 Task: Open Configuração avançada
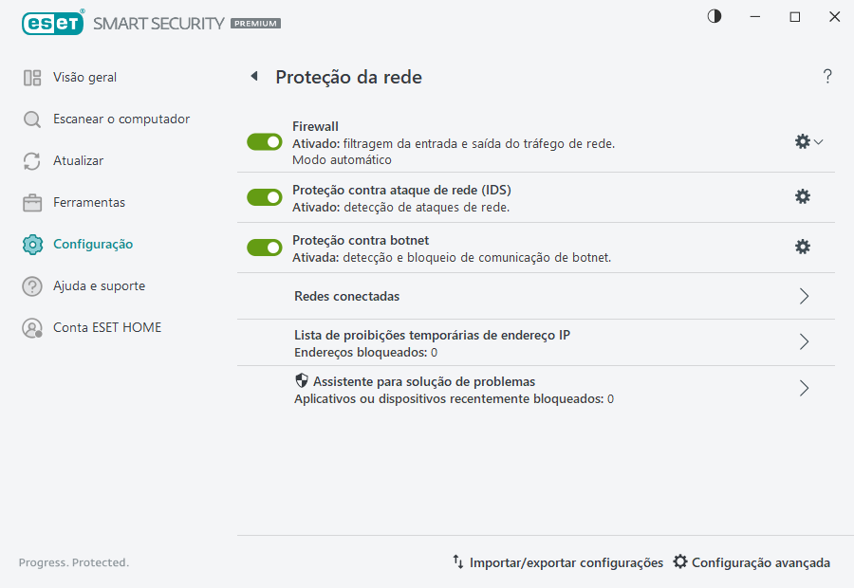(752, 561)
